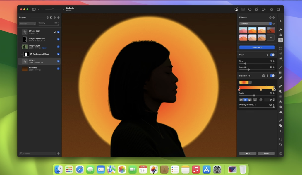Select the angle gradient type
The image size is (302, 175).
[x=250, y=100]
